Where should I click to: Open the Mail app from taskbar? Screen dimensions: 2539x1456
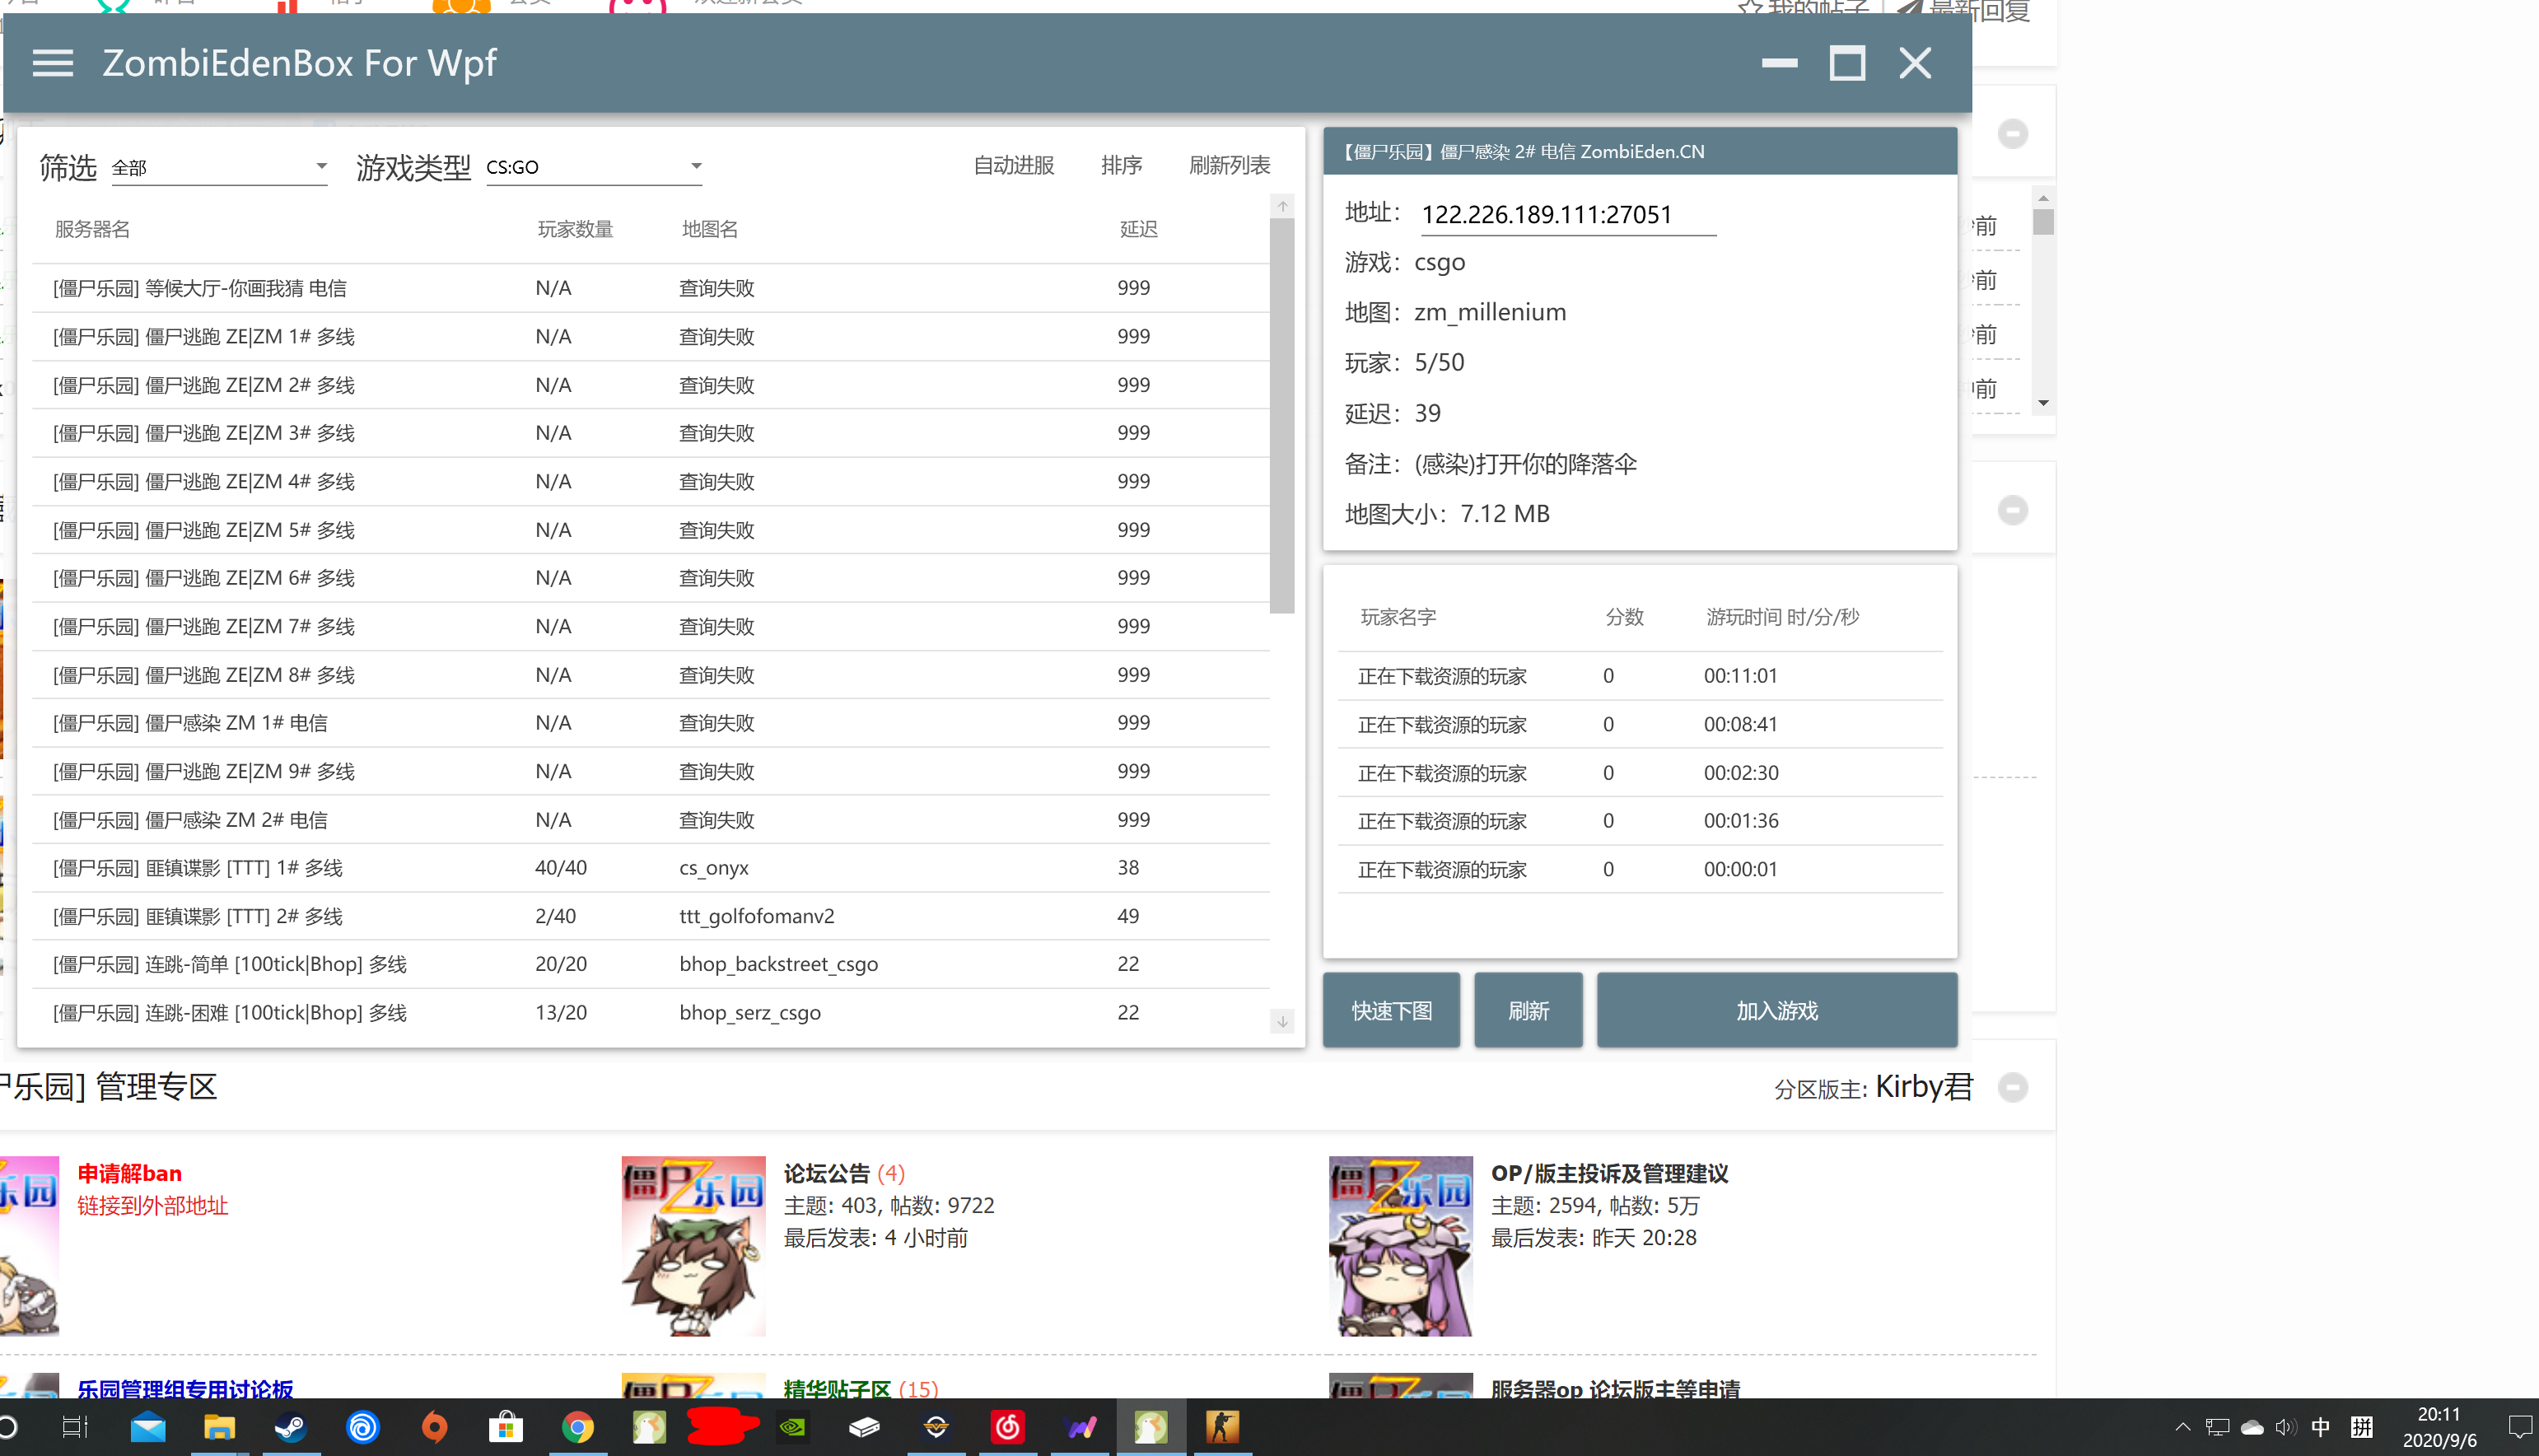(148, 1427)
